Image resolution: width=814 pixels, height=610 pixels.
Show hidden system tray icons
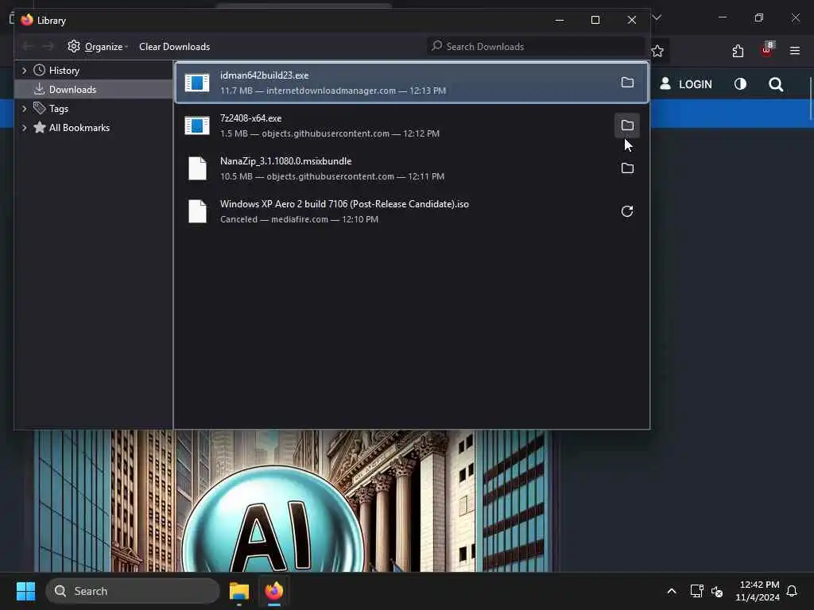tap(671, 591)
